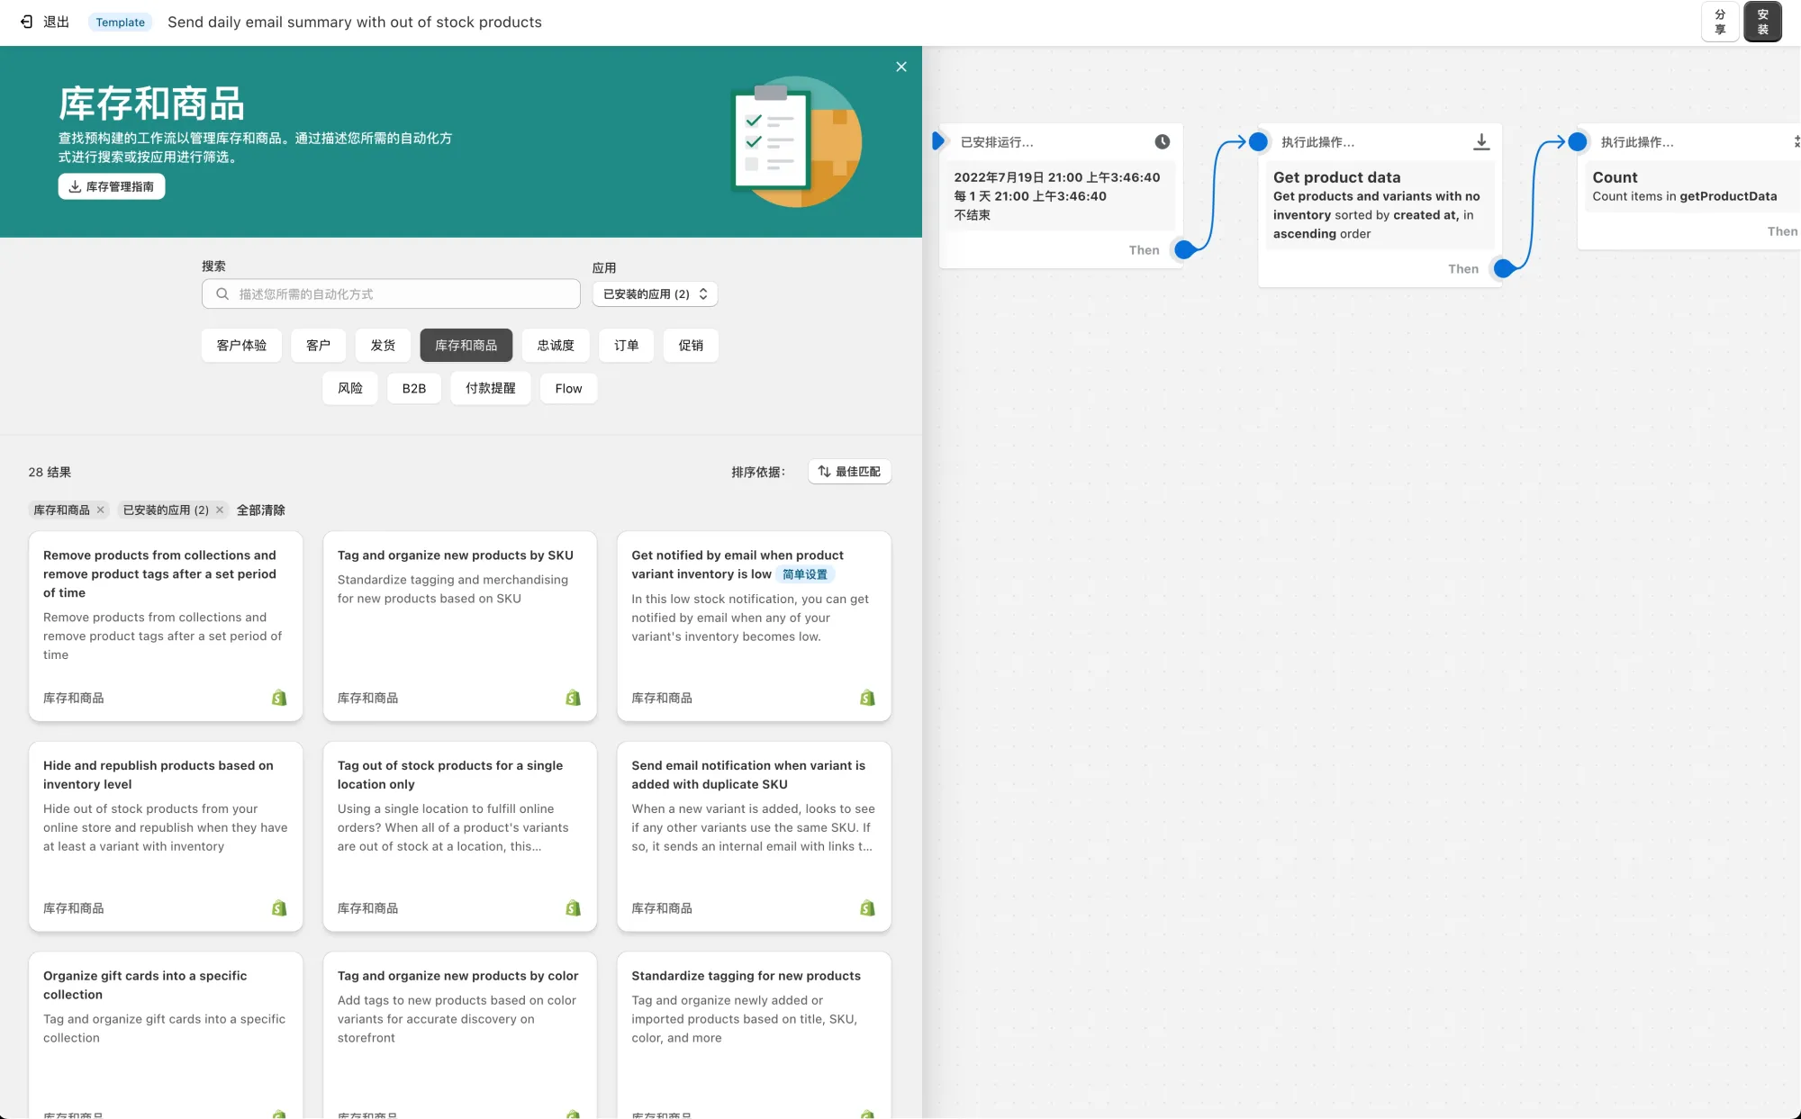Screen dimensions: 1801x1119
Task: Select the 订单 category tab
Action: pyautogui.click(x=626, y=345)
